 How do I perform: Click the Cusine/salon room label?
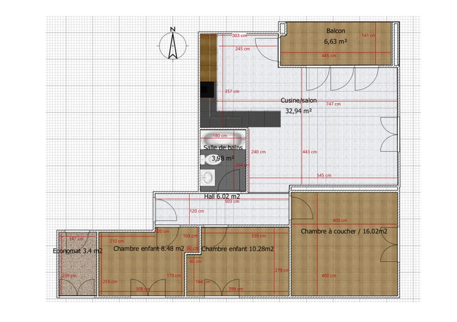pos(298,100)
